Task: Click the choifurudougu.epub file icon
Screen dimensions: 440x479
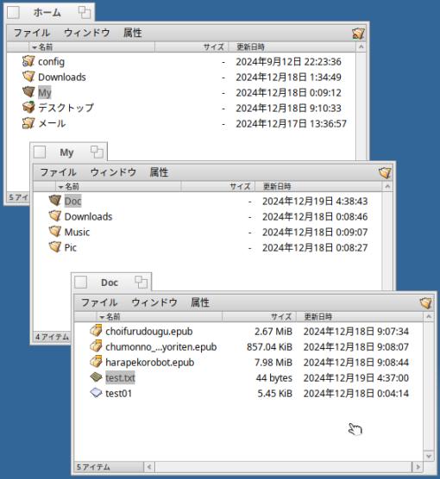Action: 96,331
